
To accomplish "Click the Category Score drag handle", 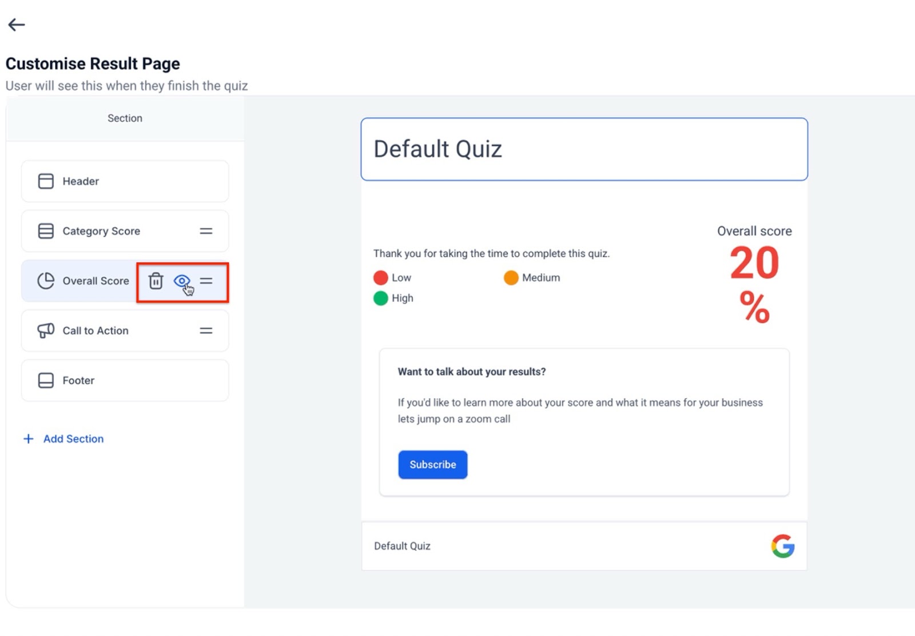I will tap(206, 231).
